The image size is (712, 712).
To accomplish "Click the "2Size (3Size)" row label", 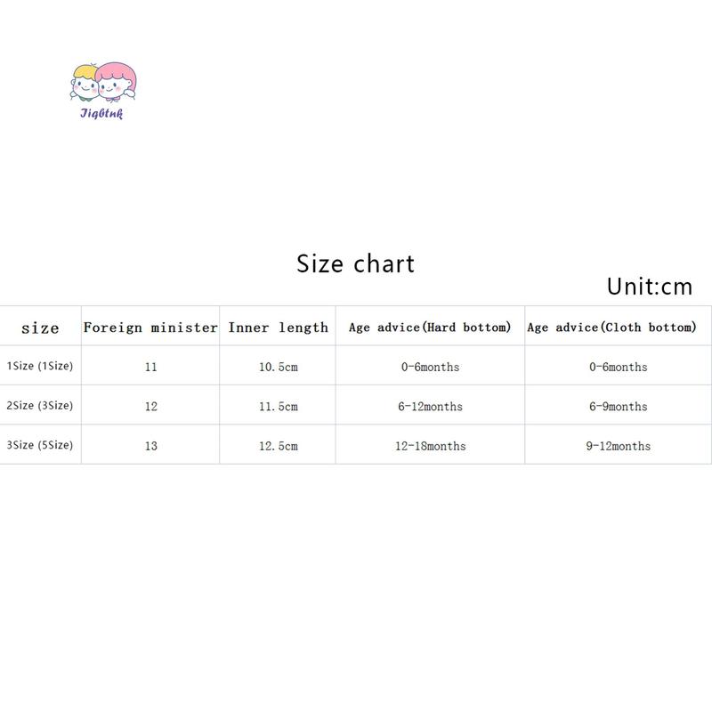I will 40,406.
